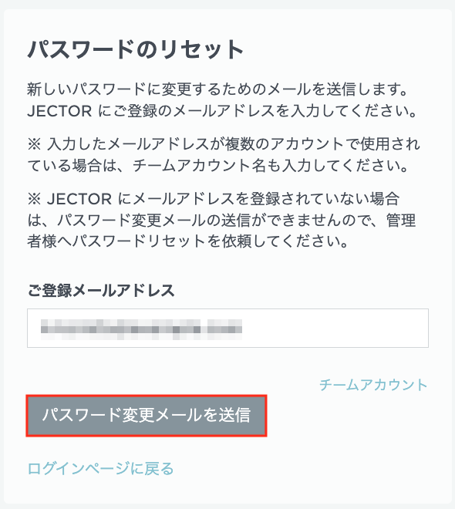Click the ご登録メールアドレス field label
Viewport: 455px width, 509px height.
coord(101,290)
